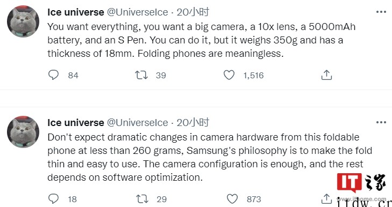This screenshot has width=392, height=207.
Task: Open @UniverseIce handle in second tweet
Action: (138, 122)
